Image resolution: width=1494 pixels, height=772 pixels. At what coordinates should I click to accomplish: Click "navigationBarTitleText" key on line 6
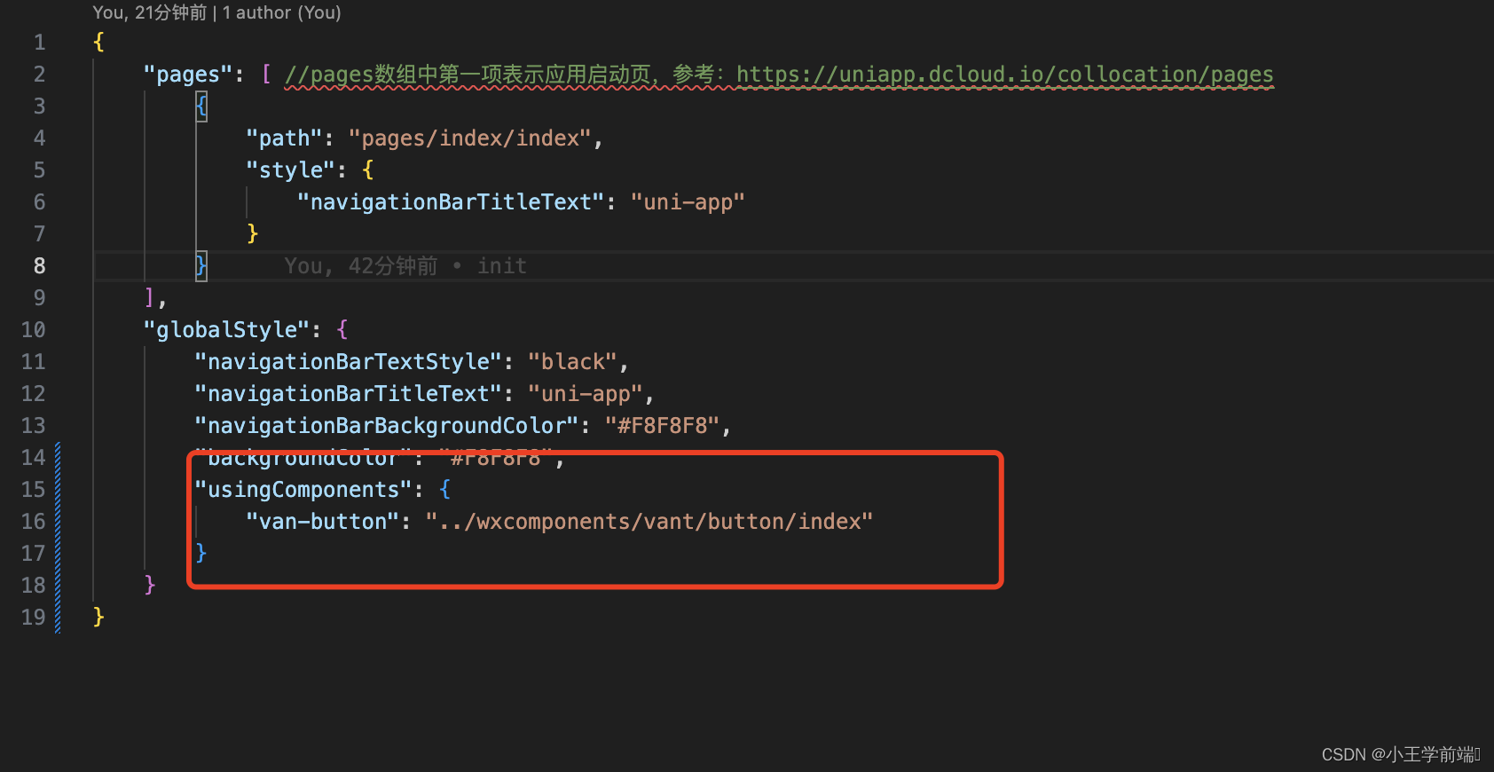click(451, 202)
